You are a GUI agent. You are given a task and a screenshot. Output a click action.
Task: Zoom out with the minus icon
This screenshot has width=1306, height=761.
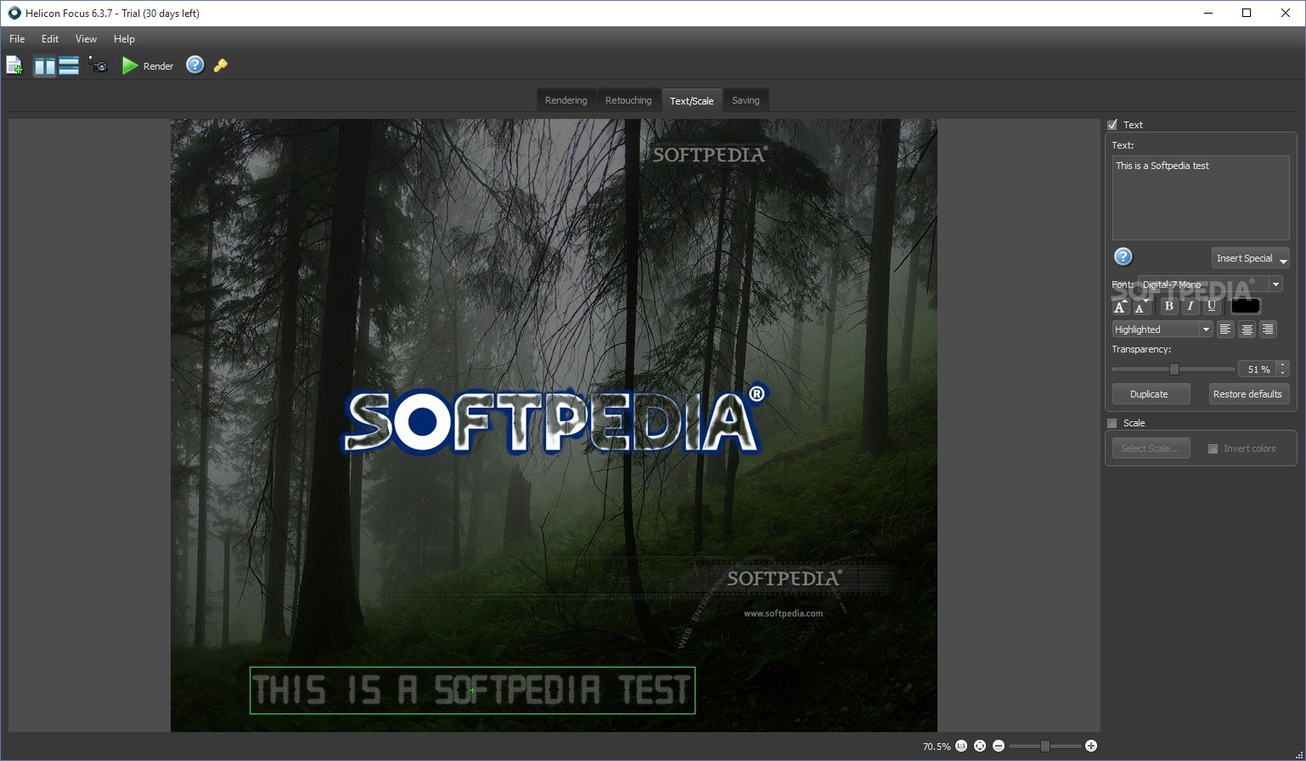pyautogui.click(x=999, y=746)
